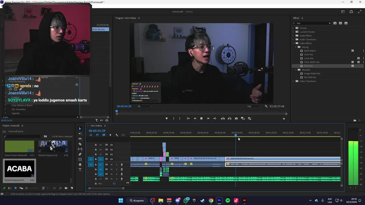
Task: Select the Ripple Edit tool
Action: (80, 139)
